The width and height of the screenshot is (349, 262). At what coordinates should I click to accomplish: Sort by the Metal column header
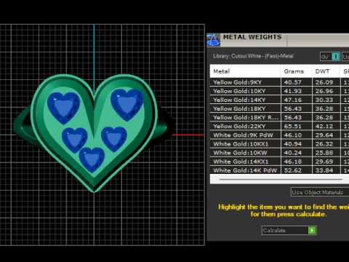pyautogui.click(x=245, y=71)
